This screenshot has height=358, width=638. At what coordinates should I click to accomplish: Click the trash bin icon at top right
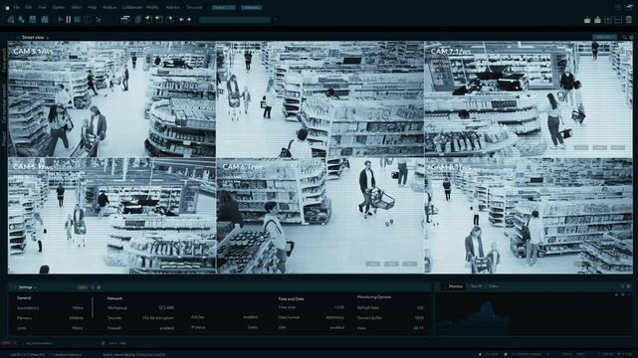(629, 20)
